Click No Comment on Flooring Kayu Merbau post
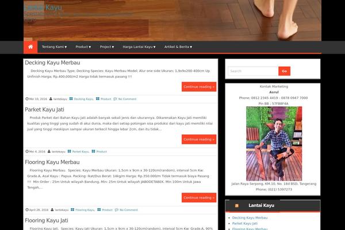The width and height of the screenshot is (345, 230). [129, 210]
